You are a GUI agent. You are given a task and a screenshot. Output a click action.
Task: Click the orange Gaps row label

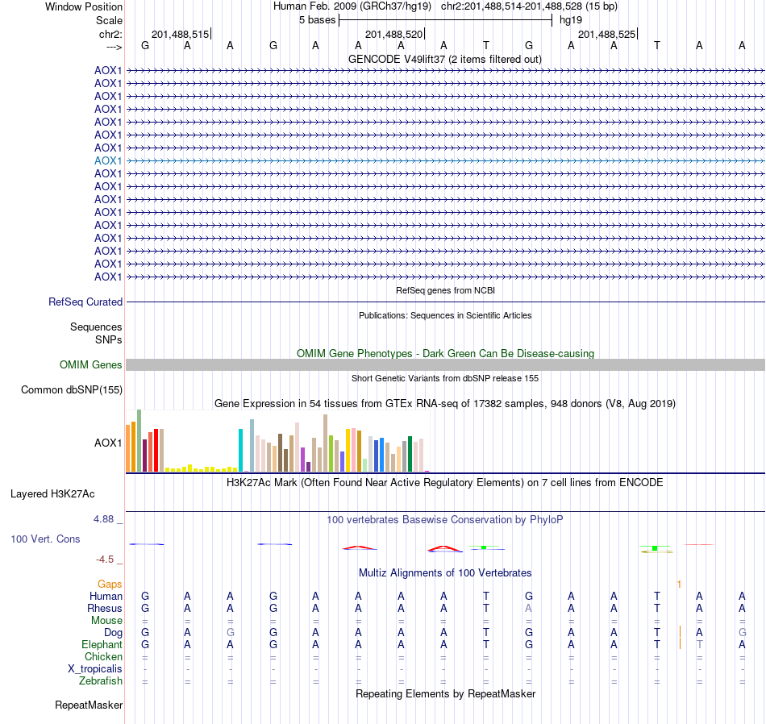tap(110, 585)
